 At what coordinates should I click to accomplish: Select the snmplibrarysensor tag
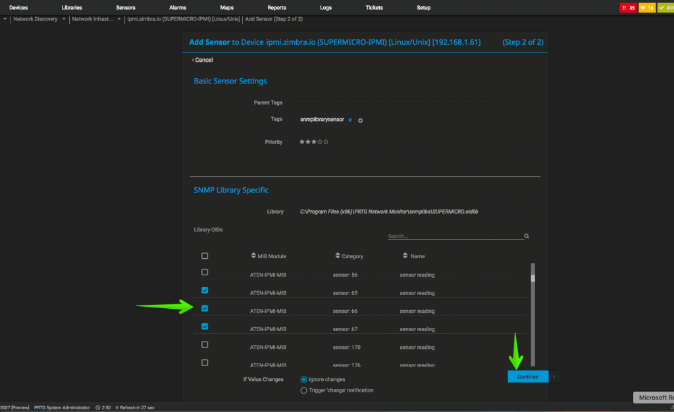322,120
